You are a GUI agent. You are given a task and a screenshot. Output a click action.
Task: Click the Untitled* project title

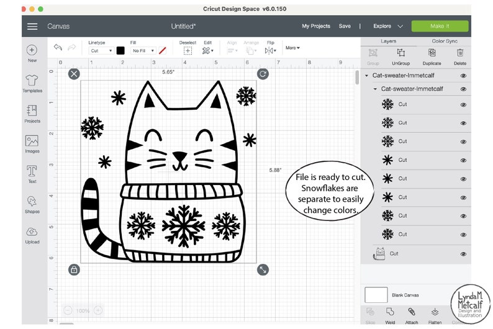[183, 27]
